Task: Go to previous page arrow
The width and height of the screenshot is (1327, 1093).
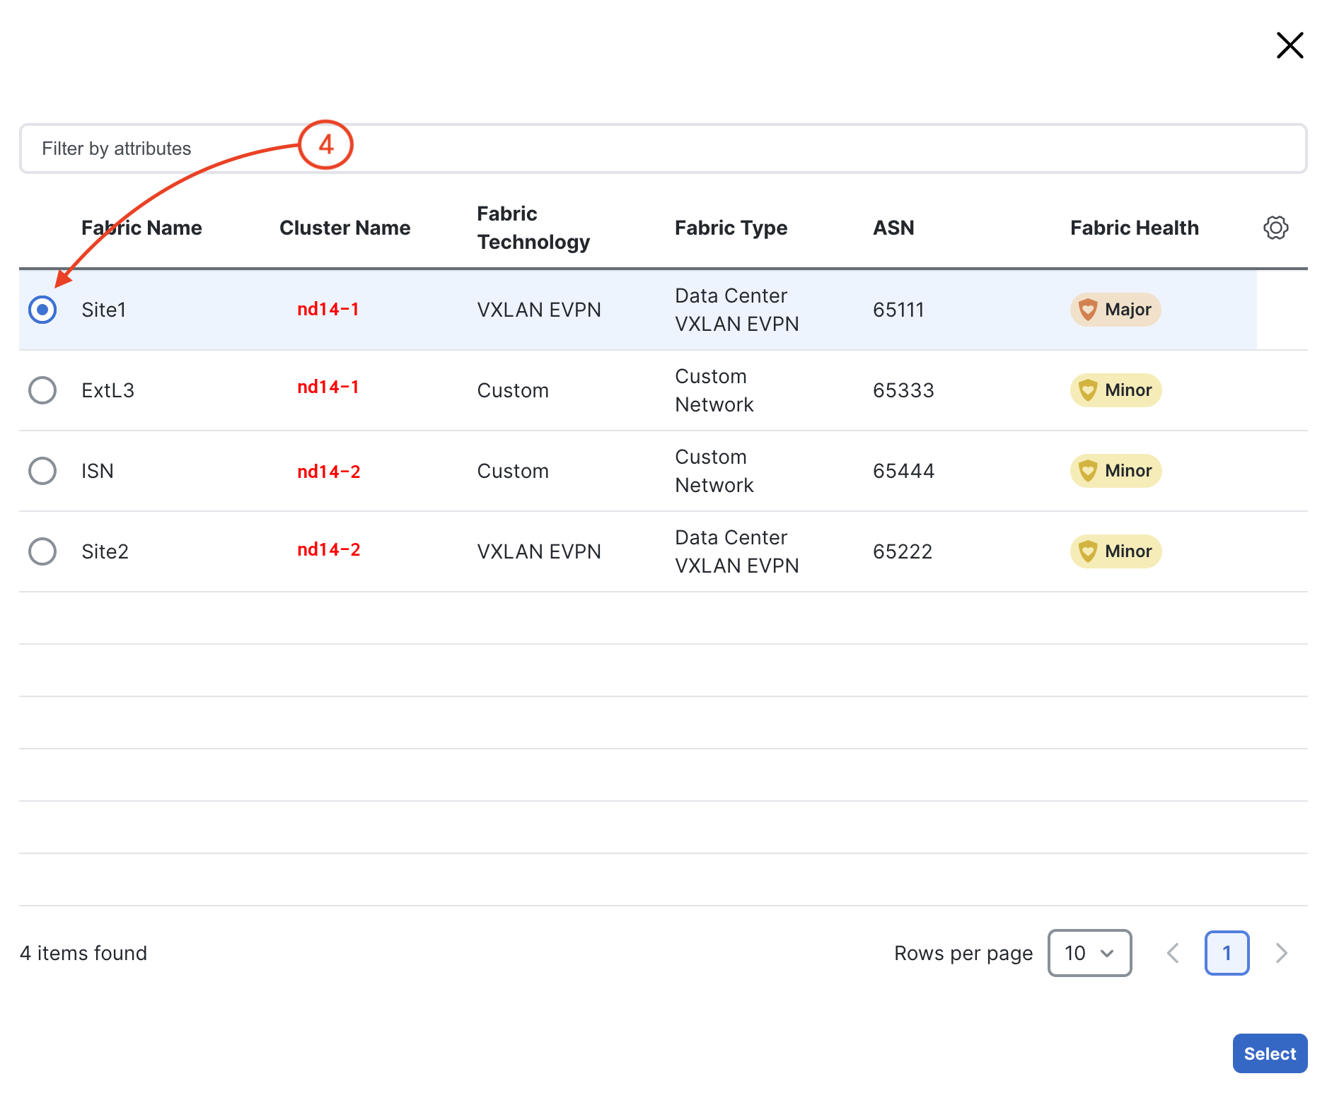Action: click(x=1173, y=953)
